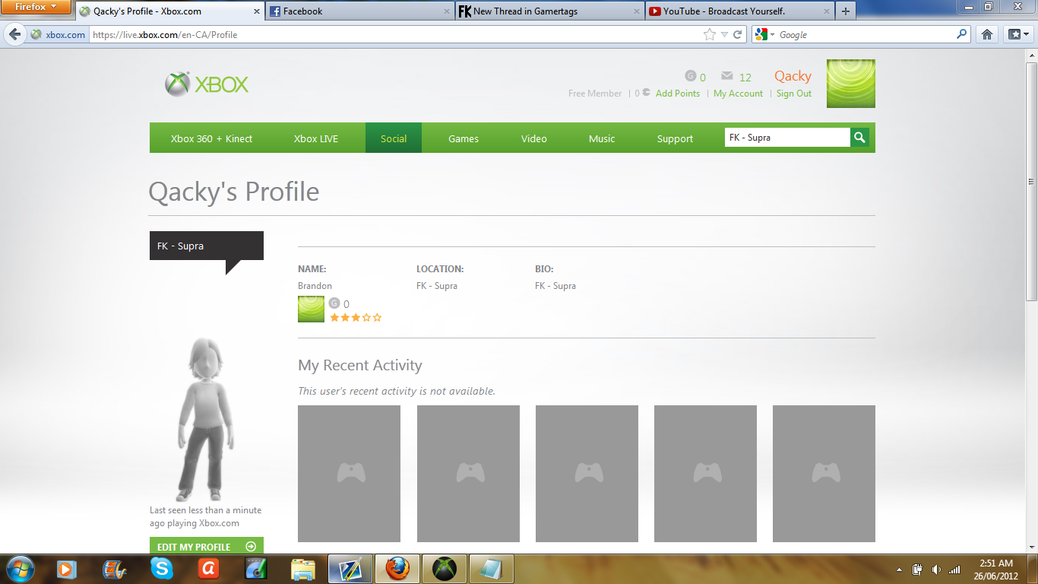
Task: Click the Xbox logo in page header
Action: pyautogui.click(x=207, y=84)
